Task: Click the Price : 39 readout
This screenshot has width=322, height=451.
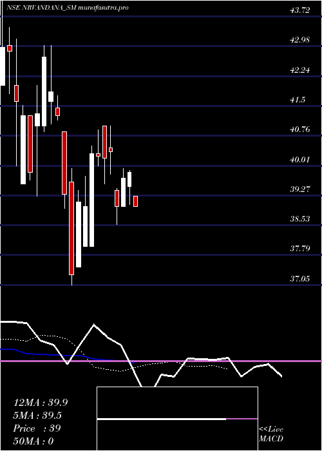Action: click(x=37, y=428)
